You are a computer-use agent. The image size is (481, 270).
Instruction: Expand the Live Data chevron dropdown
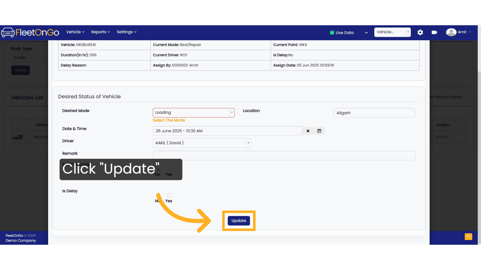tap(366, 33)
